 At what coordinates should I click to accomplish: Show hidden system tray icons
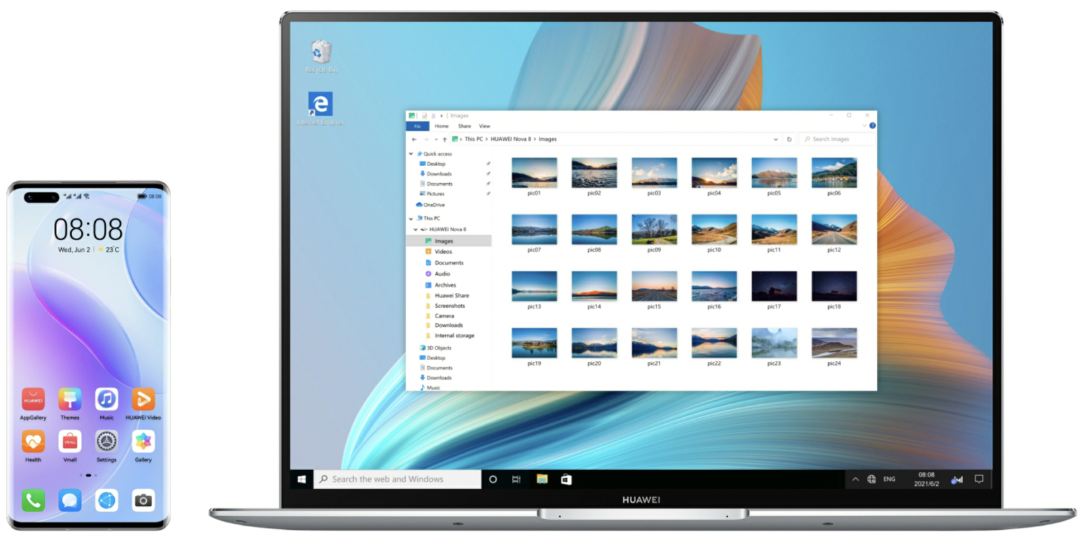[x=855, y=479]
